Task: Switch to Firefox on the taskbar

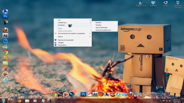Action: (x=11, y=101)
